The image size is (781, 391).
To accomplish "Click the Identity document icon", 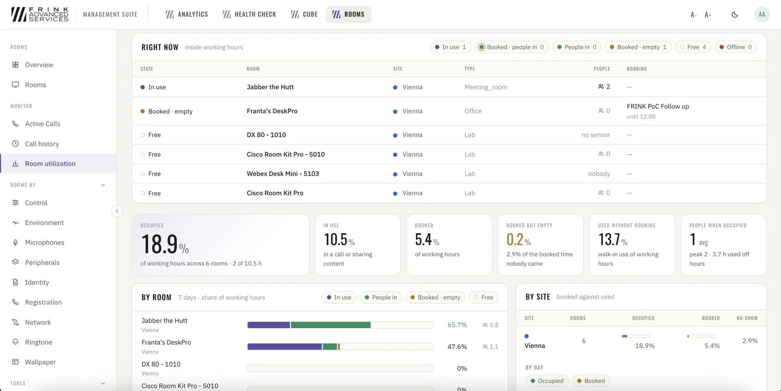I will pos(15,283).
